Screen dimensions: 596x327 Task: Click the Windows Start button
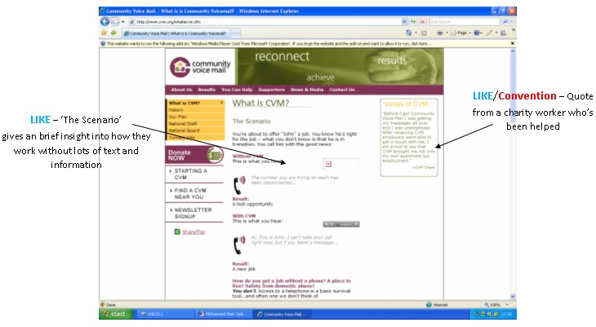[116, 314]
